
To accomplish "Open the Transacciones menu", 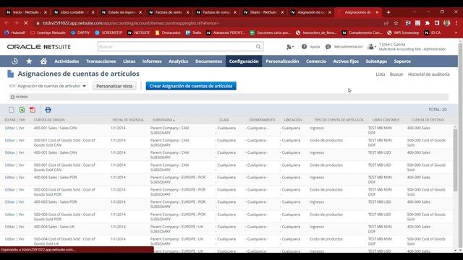I will (101, 61).
